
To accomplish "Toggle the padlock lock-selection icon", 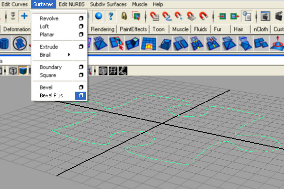I will point(124,16).
